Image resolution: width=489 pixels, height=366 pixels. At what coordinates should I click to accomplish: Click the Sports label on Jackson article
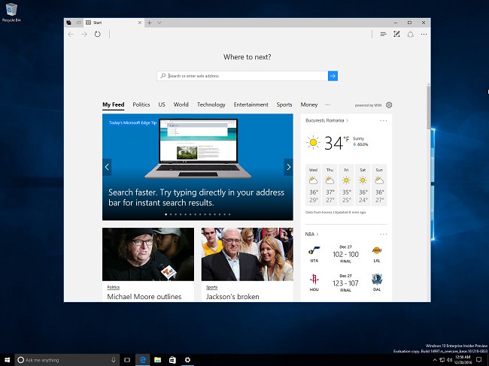click(211, 287)
